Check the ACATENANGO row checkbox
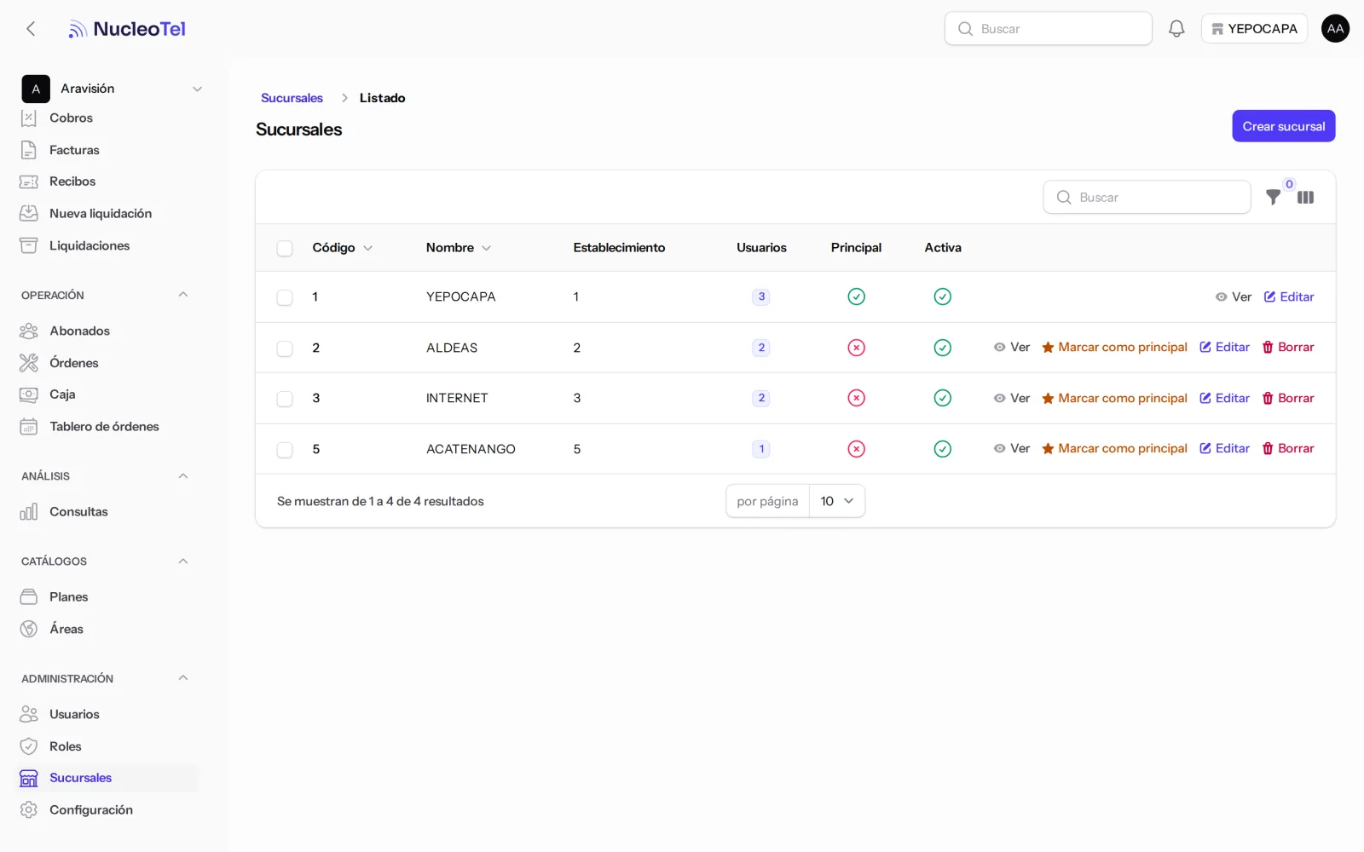 pos(285,450)
